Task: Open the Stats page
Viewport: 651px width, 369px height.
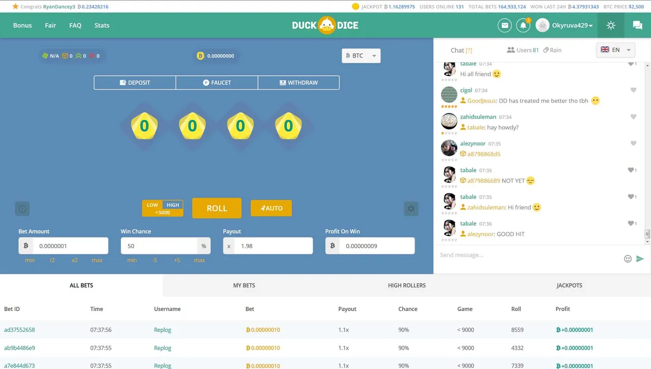Action: tap(102, 25)
